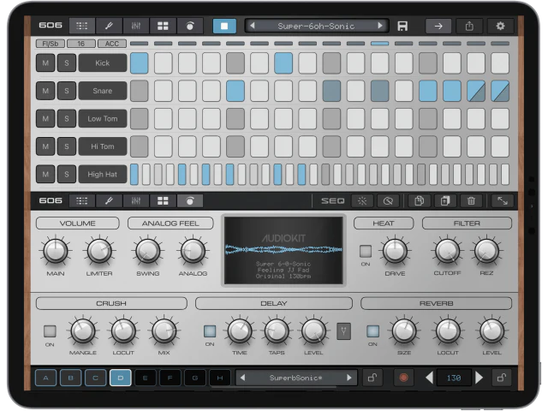Viewport: 548px width, 411px height.
Task: Click the ACC accent button
Action: (112, 44)
